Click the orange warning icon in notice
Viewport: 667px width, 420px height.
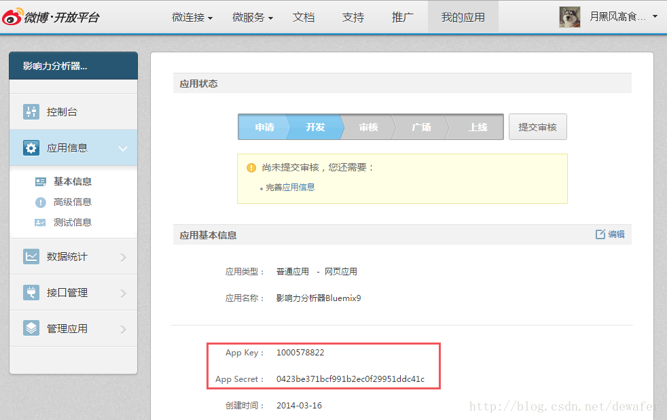[x=251, y=168]
